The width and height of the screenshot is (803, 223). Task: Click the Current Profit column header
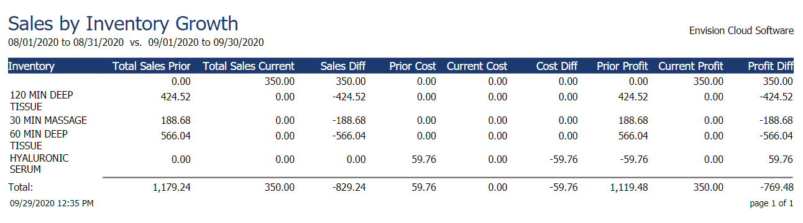pos(691,66)
